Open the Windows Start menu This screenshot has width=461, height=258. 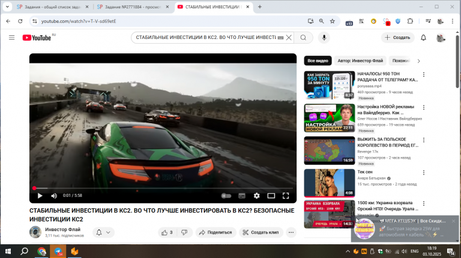[x=8, y=251]
